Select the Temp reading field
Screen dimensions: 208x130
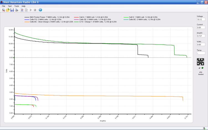(x=201, y=53)
